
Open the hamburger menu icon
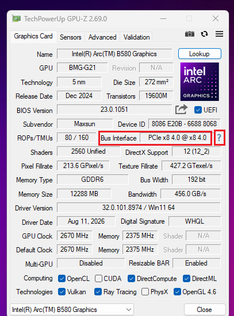pos(219,34)
